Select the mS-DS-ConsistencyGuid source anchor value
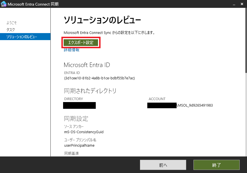The image size is (247, 173). click(84, 132)
